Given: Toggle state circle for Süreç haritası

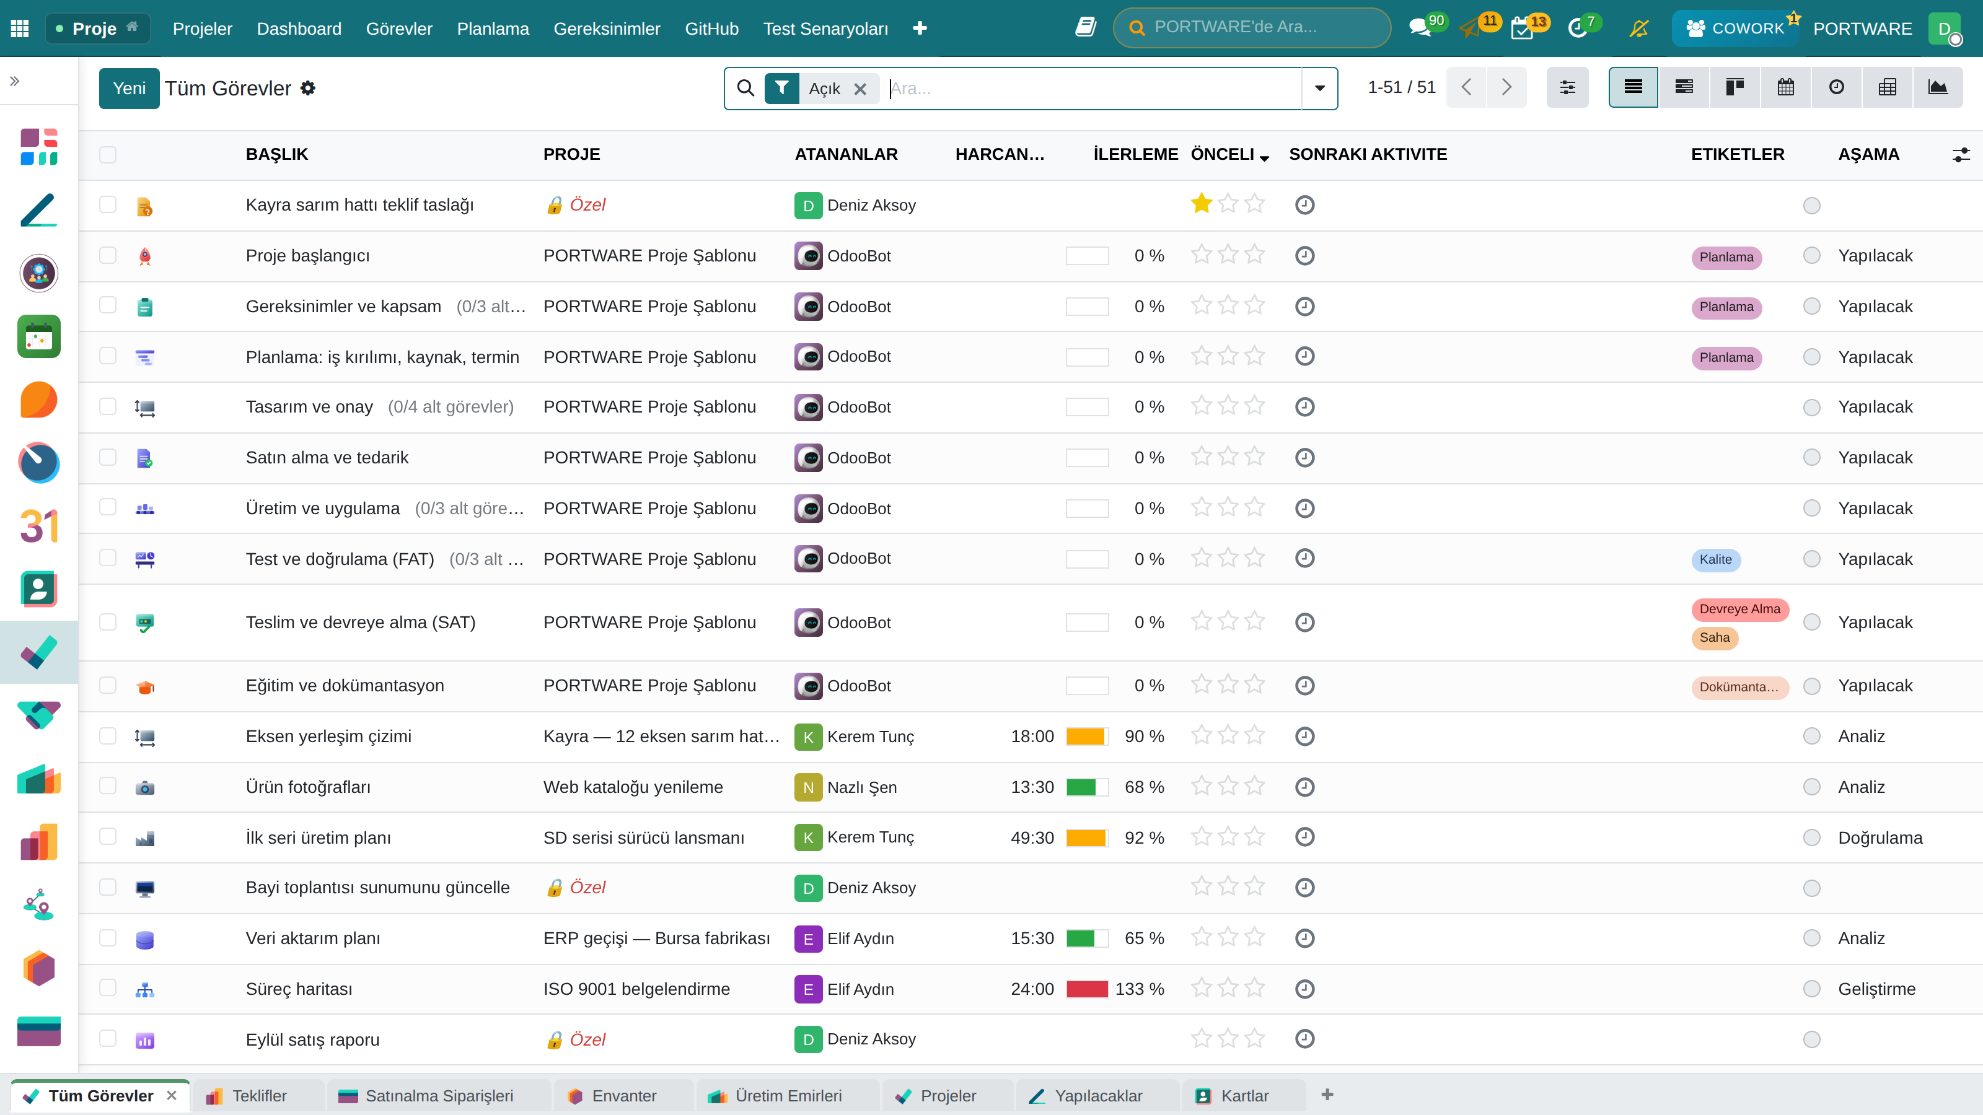Looking at the screenshot, I should [x=1811, y=989].
